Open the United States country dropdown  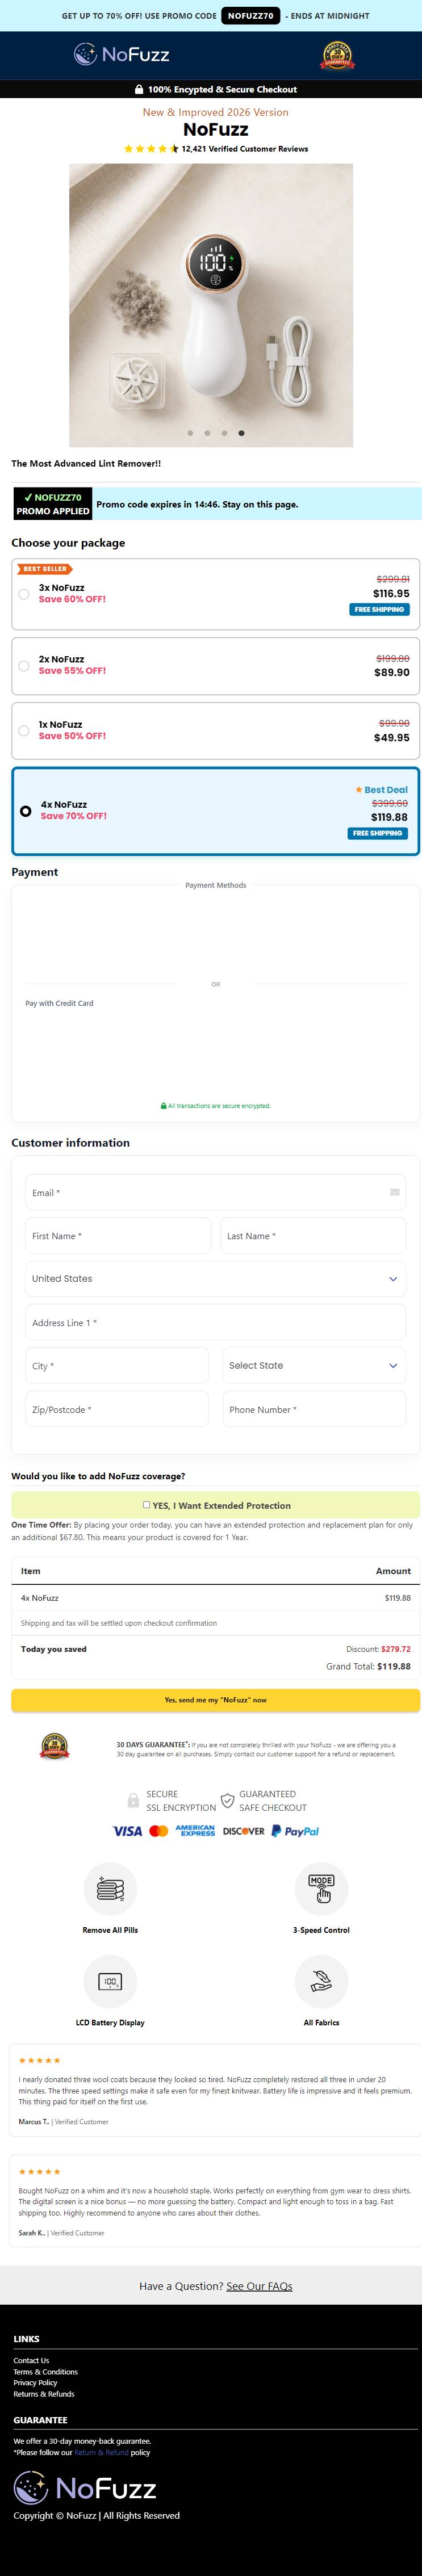[215, 1278]
